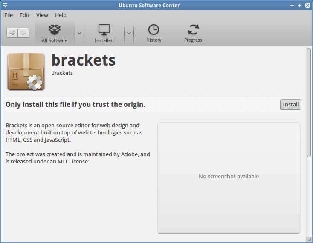Install the brackets package
This screenshot has width=313, height=243.
click(290, 105)
